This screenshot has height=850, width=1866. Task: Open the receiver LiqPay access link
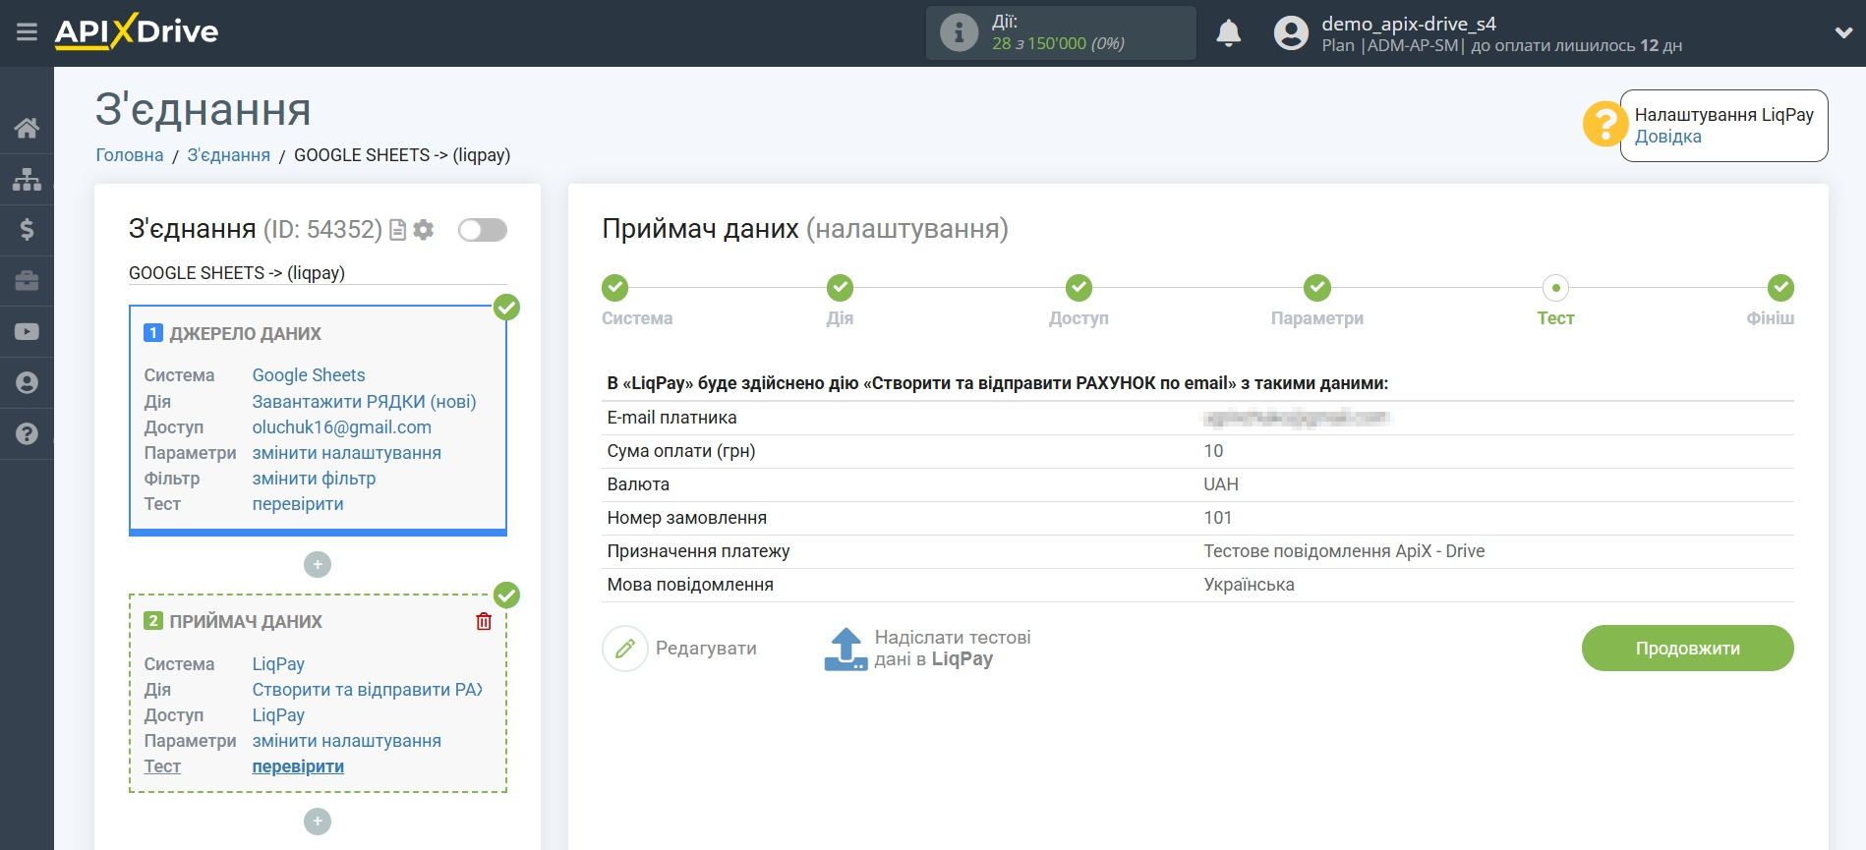click(278, 715)
